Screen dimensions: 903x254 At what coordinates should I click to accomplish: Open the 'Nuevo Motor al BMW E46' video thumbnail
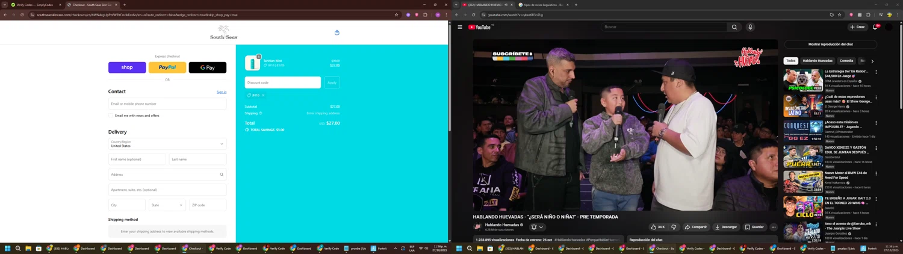pyautogui.click(x=803, y=182)
